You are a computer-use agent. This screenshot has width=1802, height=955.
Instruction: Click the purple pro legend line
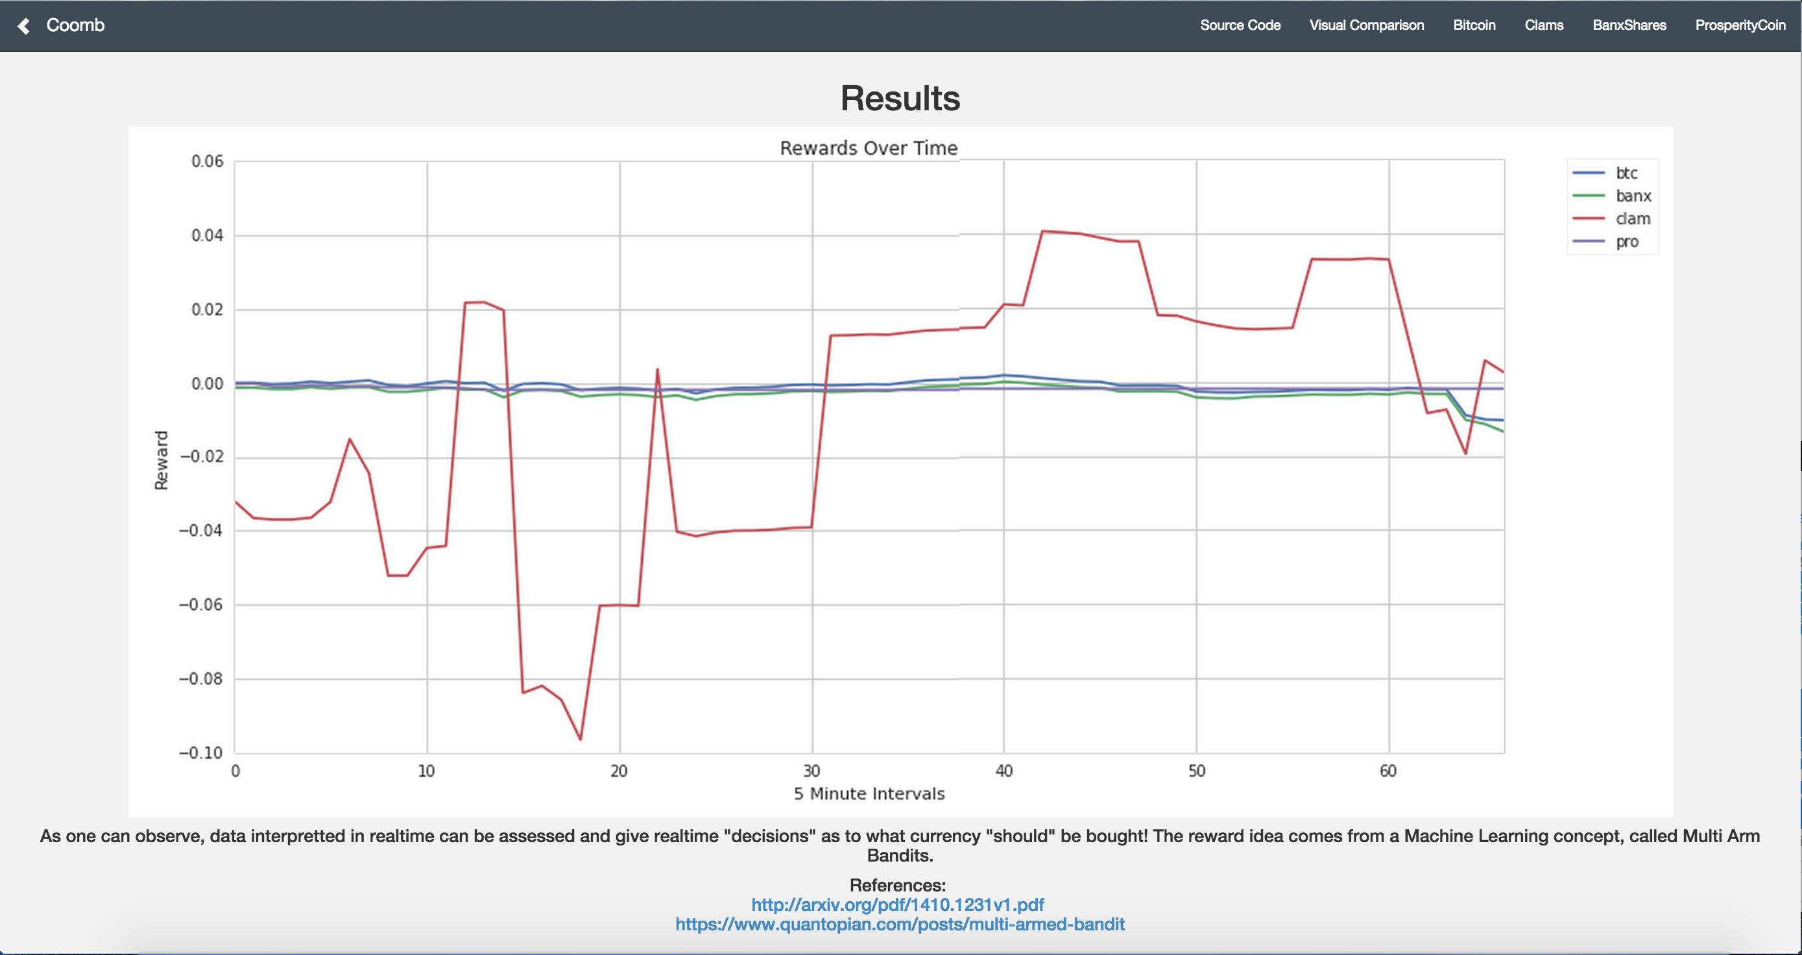1588,242
